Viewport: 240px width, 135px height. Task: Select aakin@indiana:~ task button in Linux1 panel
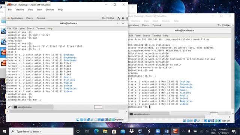33,107
